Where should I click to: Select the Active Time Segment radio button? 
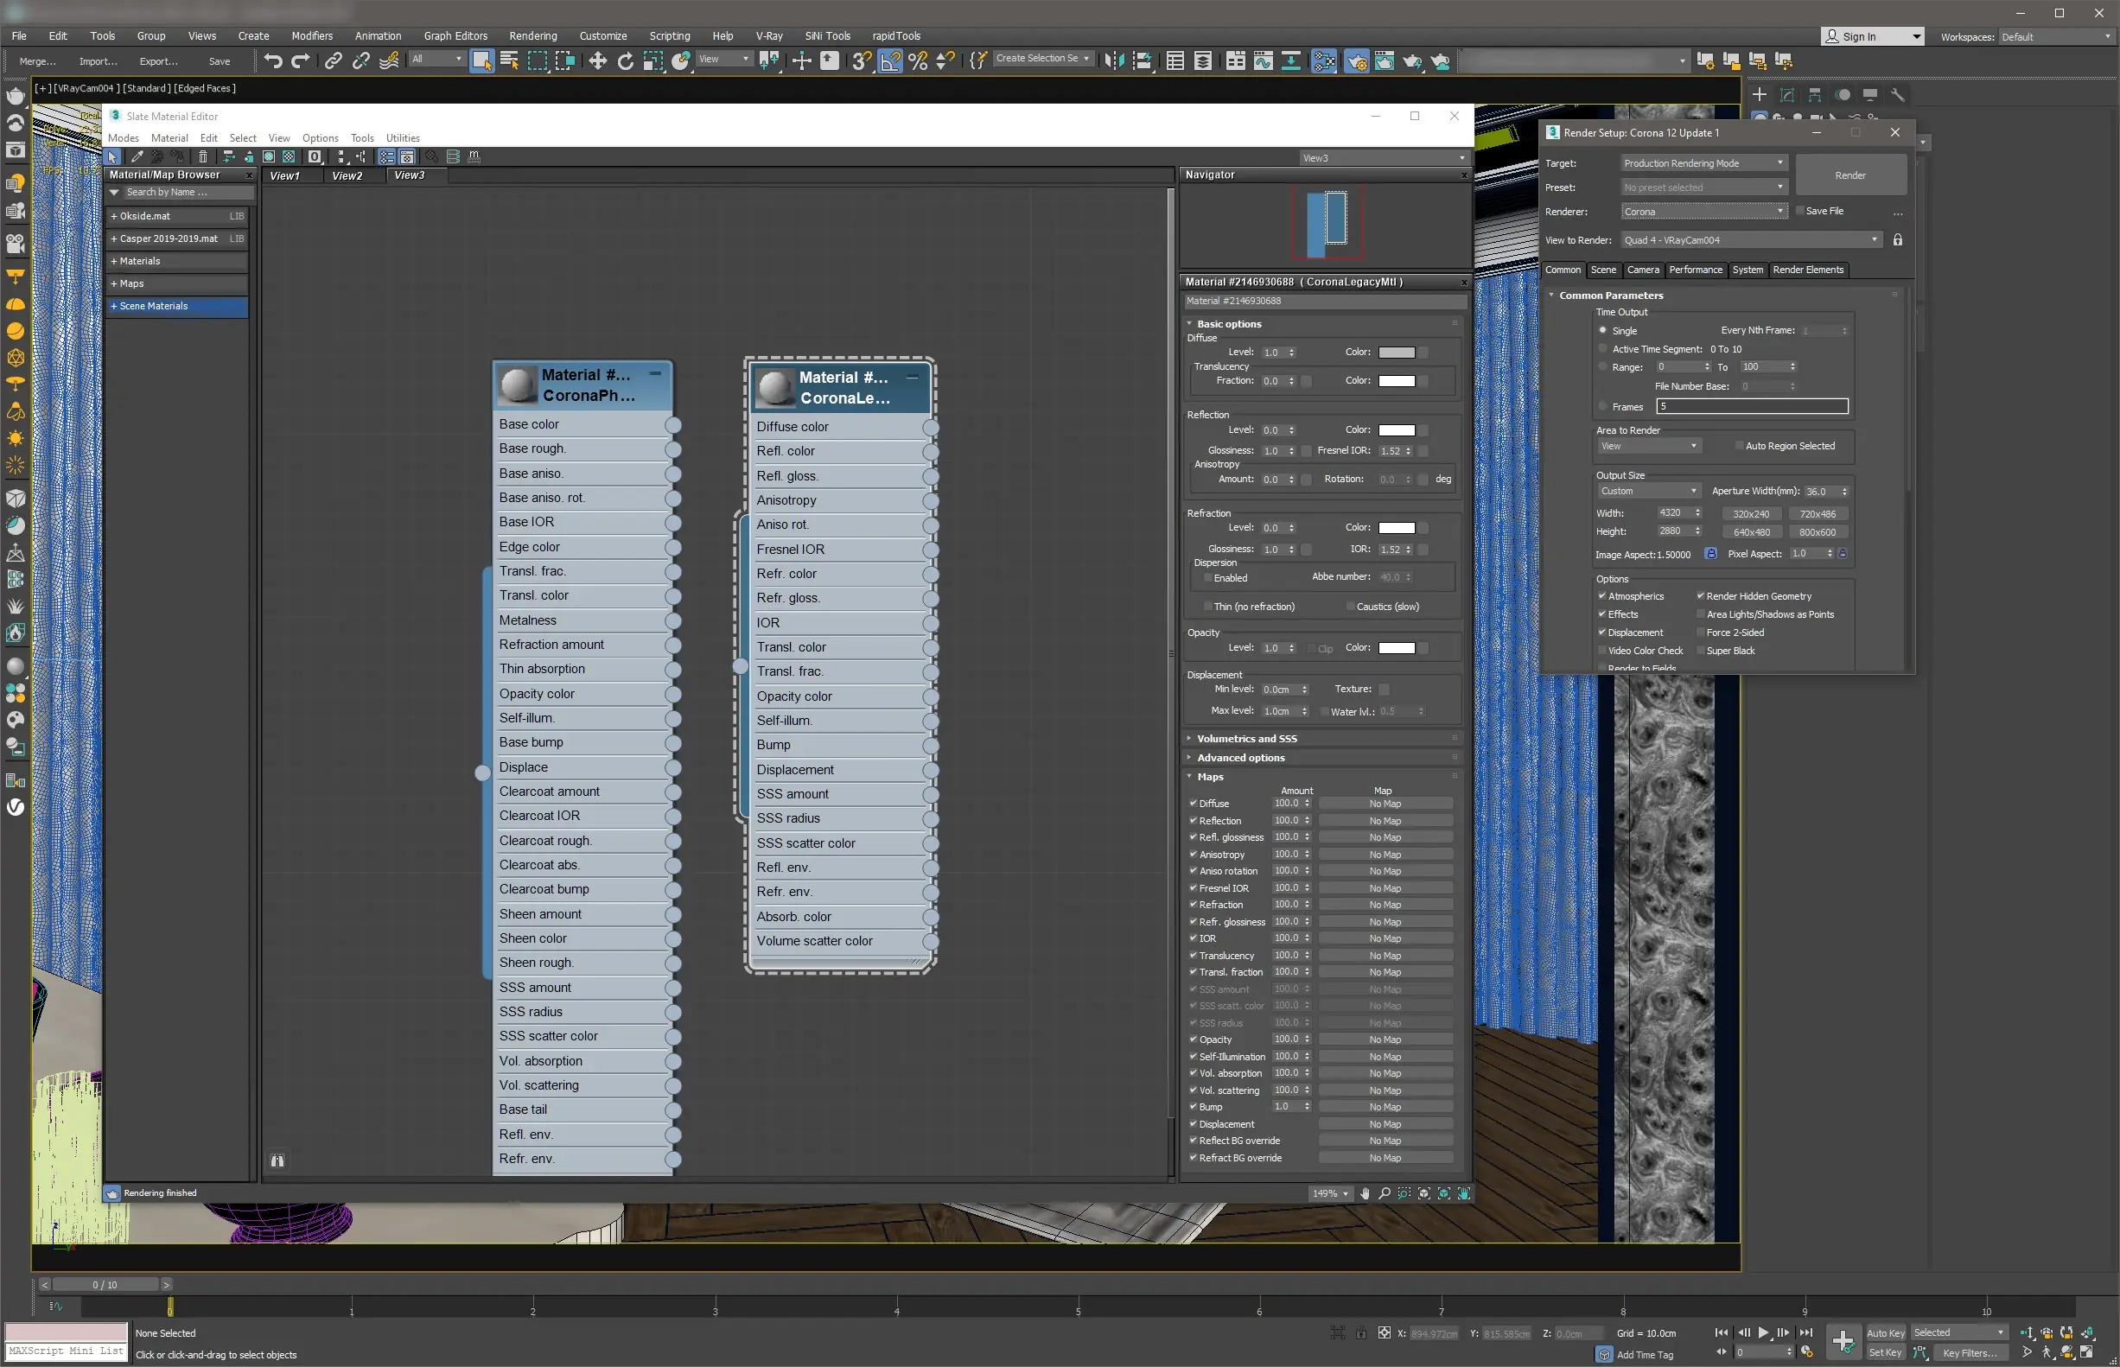pyautogui.click(x=1603, y=349)
